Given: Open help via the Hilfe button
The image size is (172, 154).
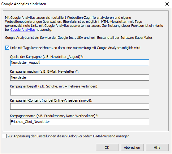Looking at the screenshot, I should [157, 148].
